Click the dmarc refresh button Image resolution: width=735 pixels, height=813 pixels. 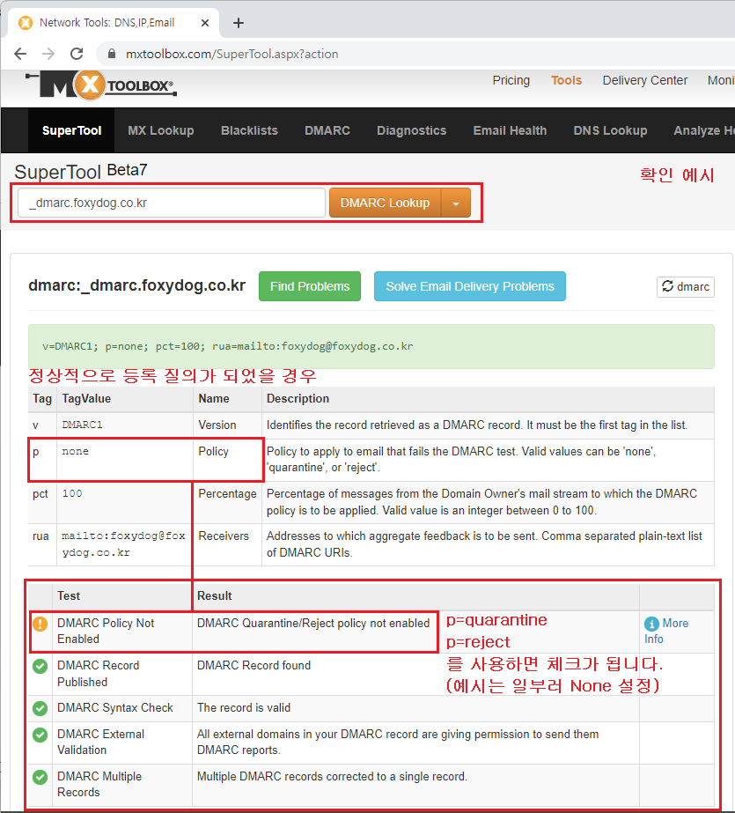686,287
